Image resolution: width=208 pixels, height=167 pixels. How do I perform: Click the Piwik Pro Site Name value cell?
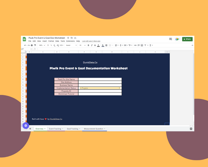coord(100,79)
